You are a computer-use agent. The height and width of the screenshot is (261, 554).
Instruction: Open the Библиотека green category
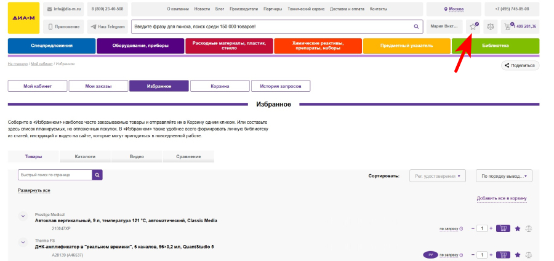(x=496, y=46)
